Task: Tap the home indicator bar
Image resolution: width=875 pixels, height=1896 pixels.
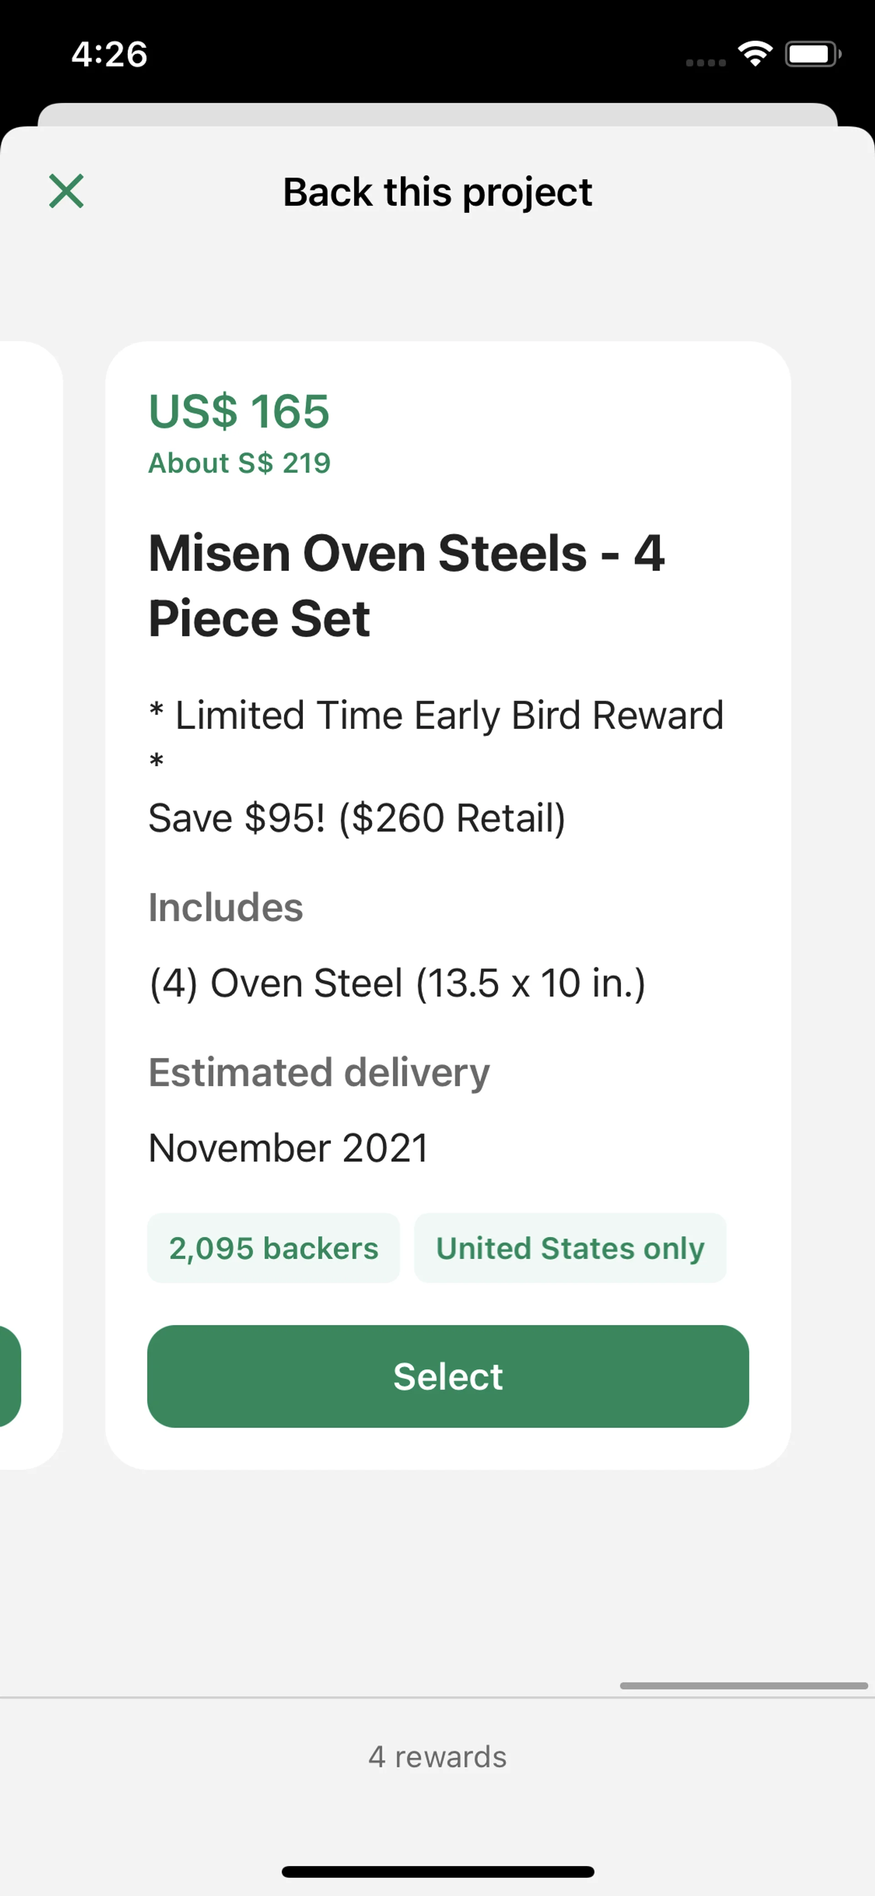Action: click(437, 1872)
